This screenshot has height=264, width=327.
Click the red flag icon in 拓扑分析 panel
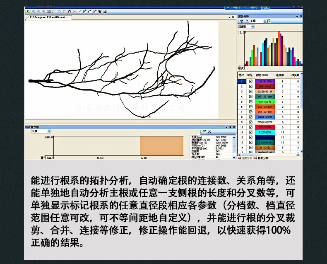pos(247,21)
